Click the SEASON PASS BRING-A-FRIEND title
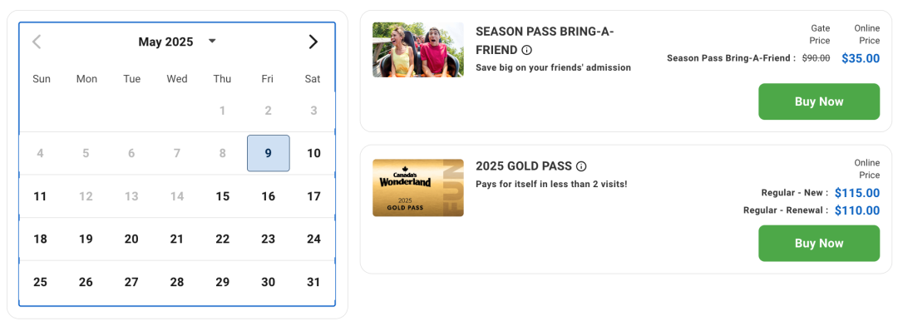The image size is (898, 326). pyautogui.click(x=545, y=41)
